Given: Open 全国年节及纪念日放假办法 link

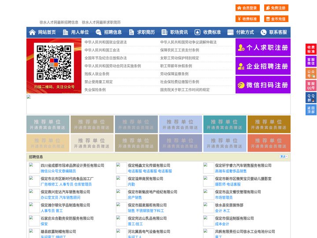Looking at the screenshot, I should (x=106, y=58).
